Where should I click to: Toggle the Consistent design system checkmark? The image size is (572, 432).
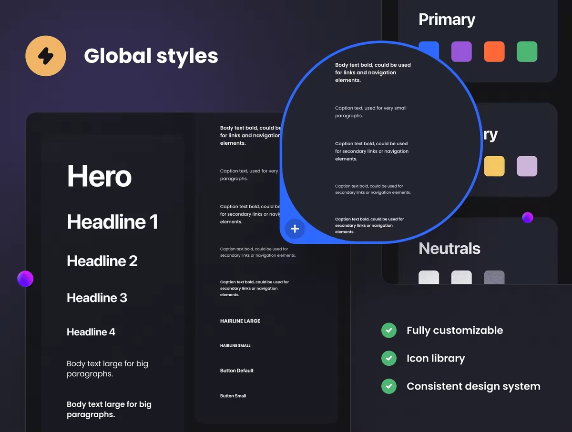click(389, 386)
